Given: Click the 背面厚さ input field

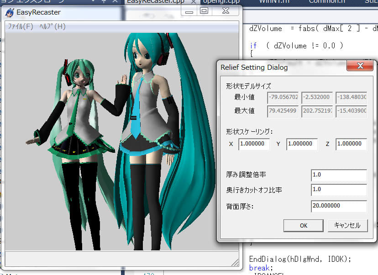Looking at the screenshot, I should pyautogui.click(x=339, y=206).
